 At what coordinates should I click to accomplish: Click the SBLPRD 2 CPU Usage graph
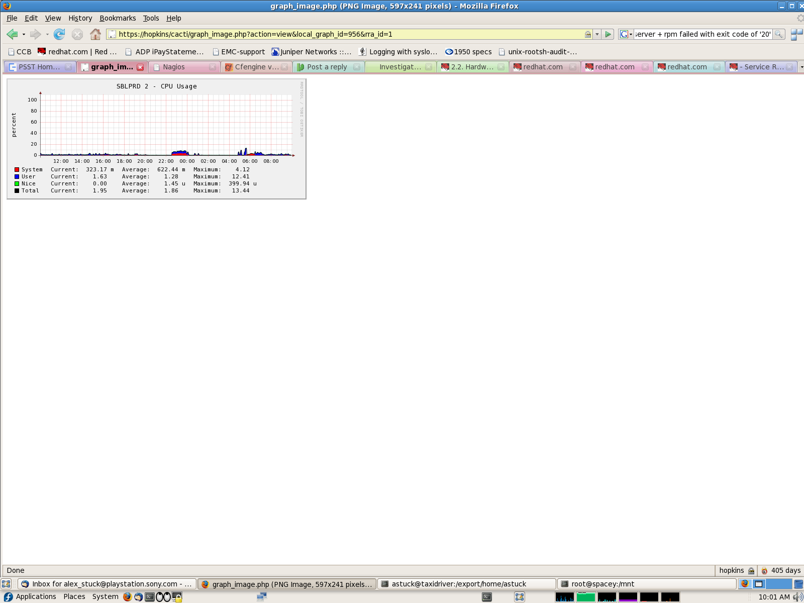[x=156, y=139]
